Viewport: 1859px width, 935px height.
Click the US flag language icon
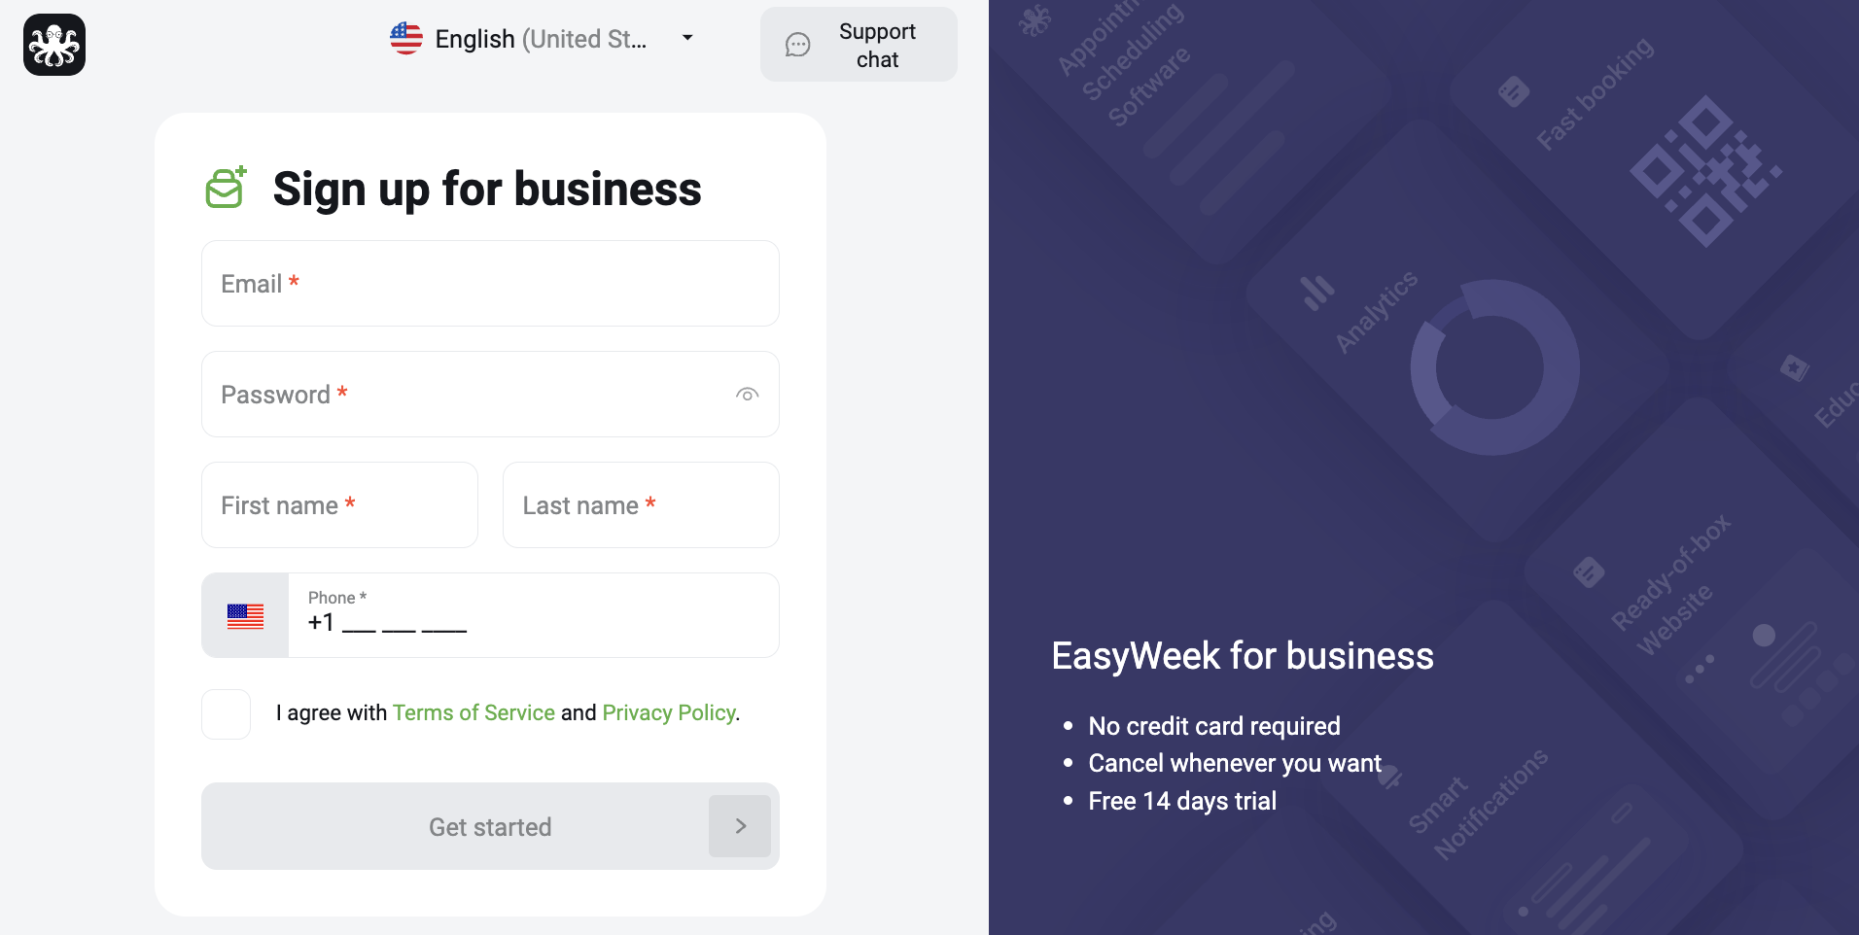point(406,39)
